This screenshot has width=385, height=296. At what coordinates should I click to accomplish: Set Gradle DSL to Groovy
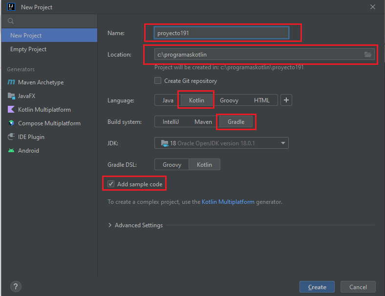tap(172, 165)
